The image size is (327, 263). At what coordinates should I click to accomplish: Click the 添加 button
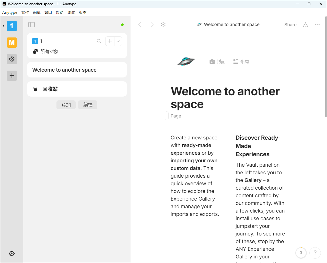click(66, 105)
